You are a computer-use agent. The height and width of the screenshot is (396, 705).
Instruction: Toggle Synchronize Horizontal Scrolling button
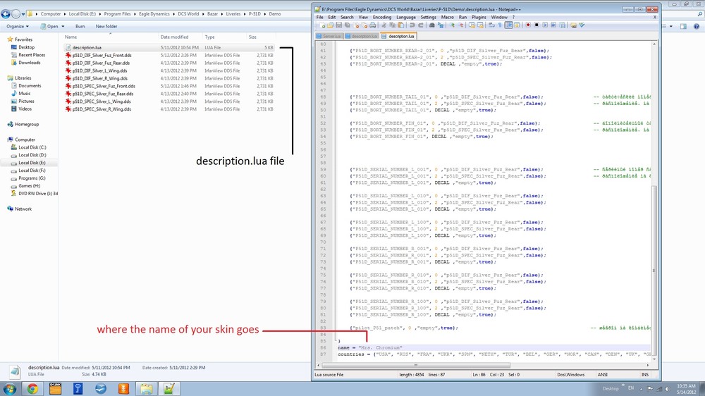(x=480, y=25)
